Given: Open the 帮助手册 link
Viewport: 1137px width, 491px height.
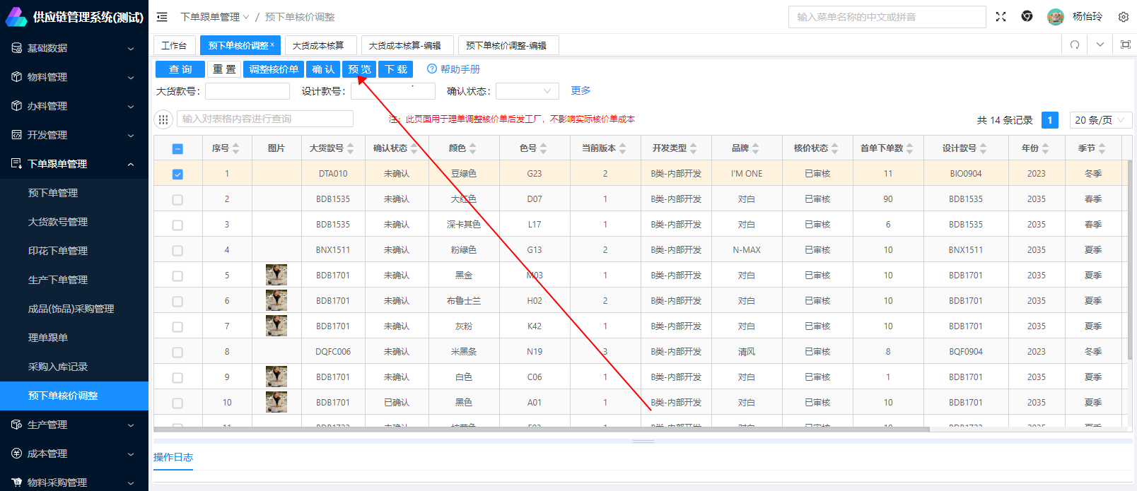Looking at the screenshot, I should click(x=453, y=69).
